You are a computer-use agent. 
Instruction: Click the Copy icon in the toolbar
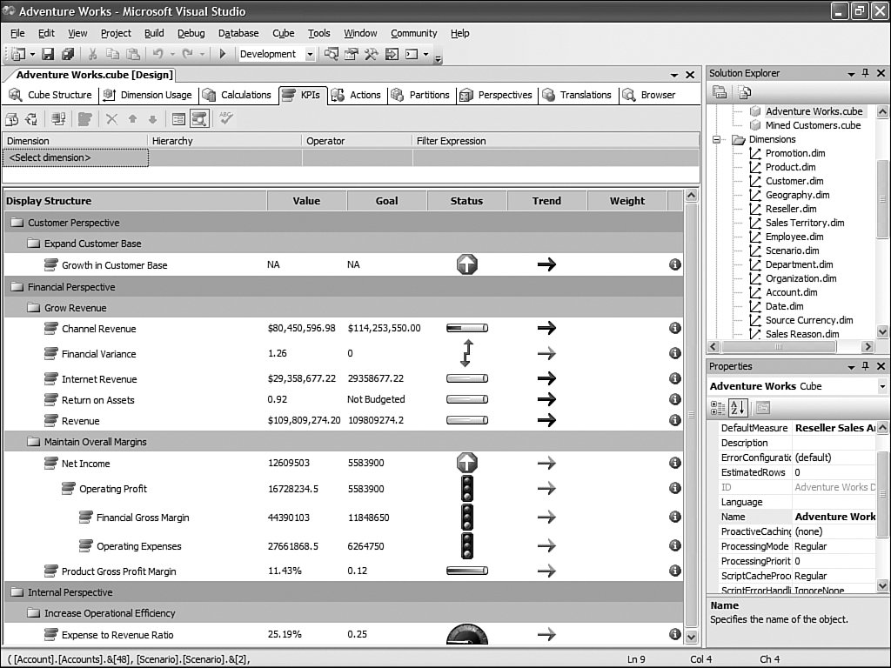[112, 54]
